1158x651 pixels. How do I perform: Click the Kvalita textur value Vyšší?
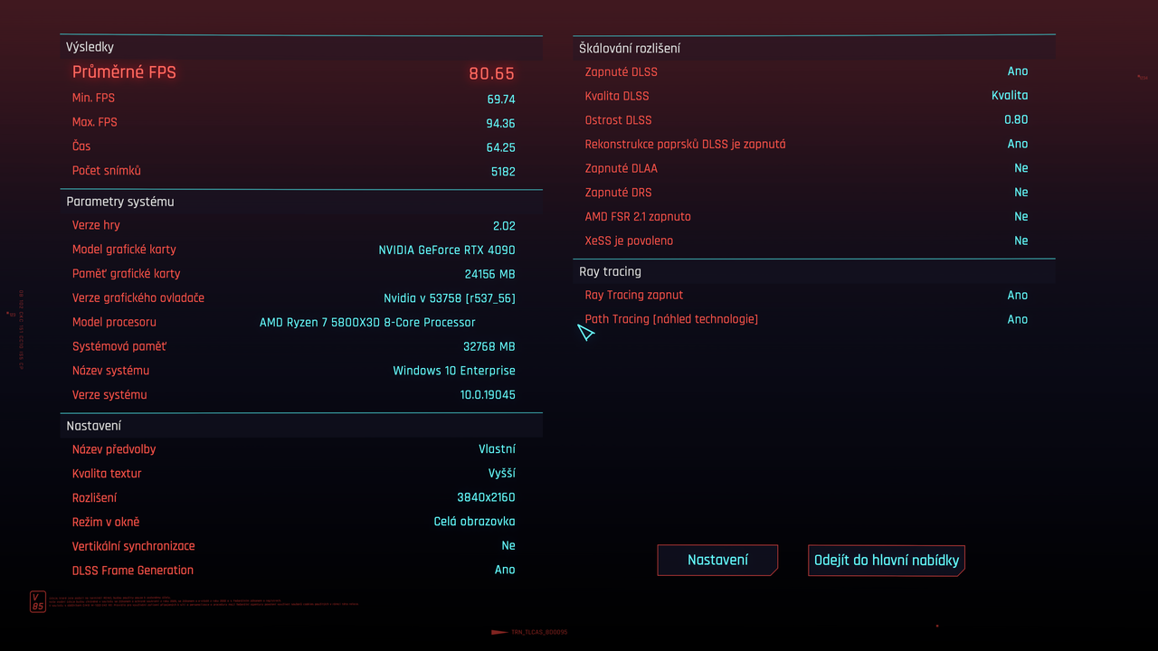pos(502,474)
